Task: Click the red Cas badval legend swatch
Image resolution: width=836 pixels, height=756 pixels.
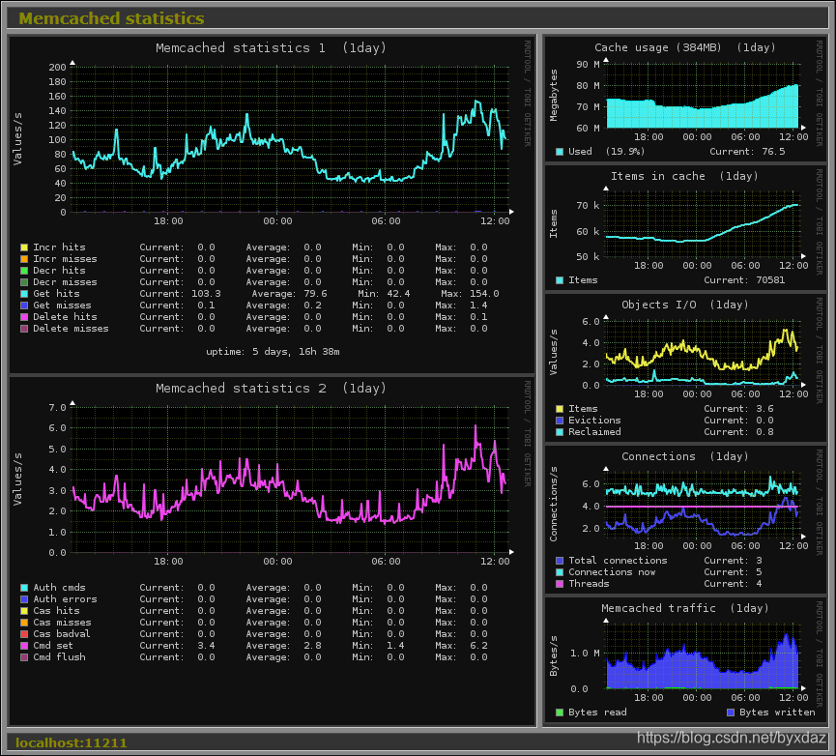Action: [x=24, y=634]
